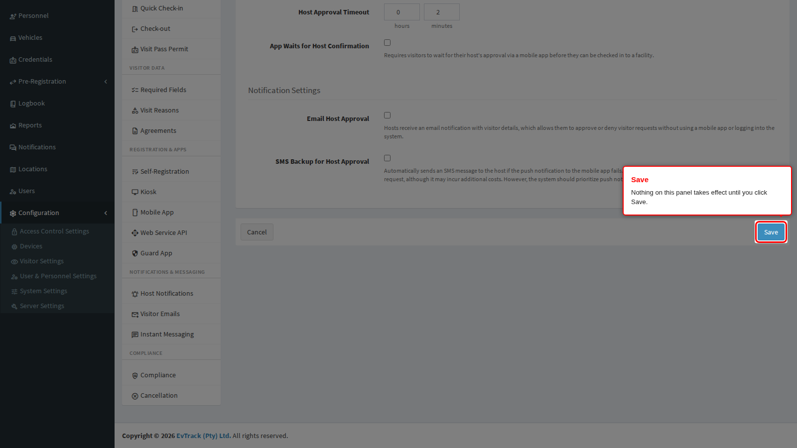Open the EvTrack (Pty) Ltd. link
The width and height of the screenshot is (797, 448).
[x=204, y=436]
